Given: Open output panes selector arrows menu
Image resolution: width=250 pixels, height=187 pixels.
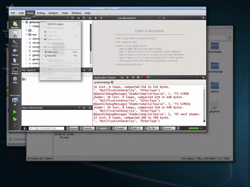Looking at the screenshot, I should point(178,128).
